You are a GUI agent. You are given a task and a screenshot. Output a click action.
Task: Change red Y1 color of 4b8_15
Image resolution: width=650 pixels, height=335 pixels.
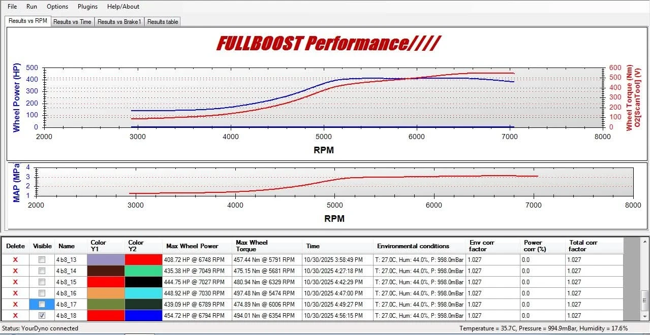(106, 282)
